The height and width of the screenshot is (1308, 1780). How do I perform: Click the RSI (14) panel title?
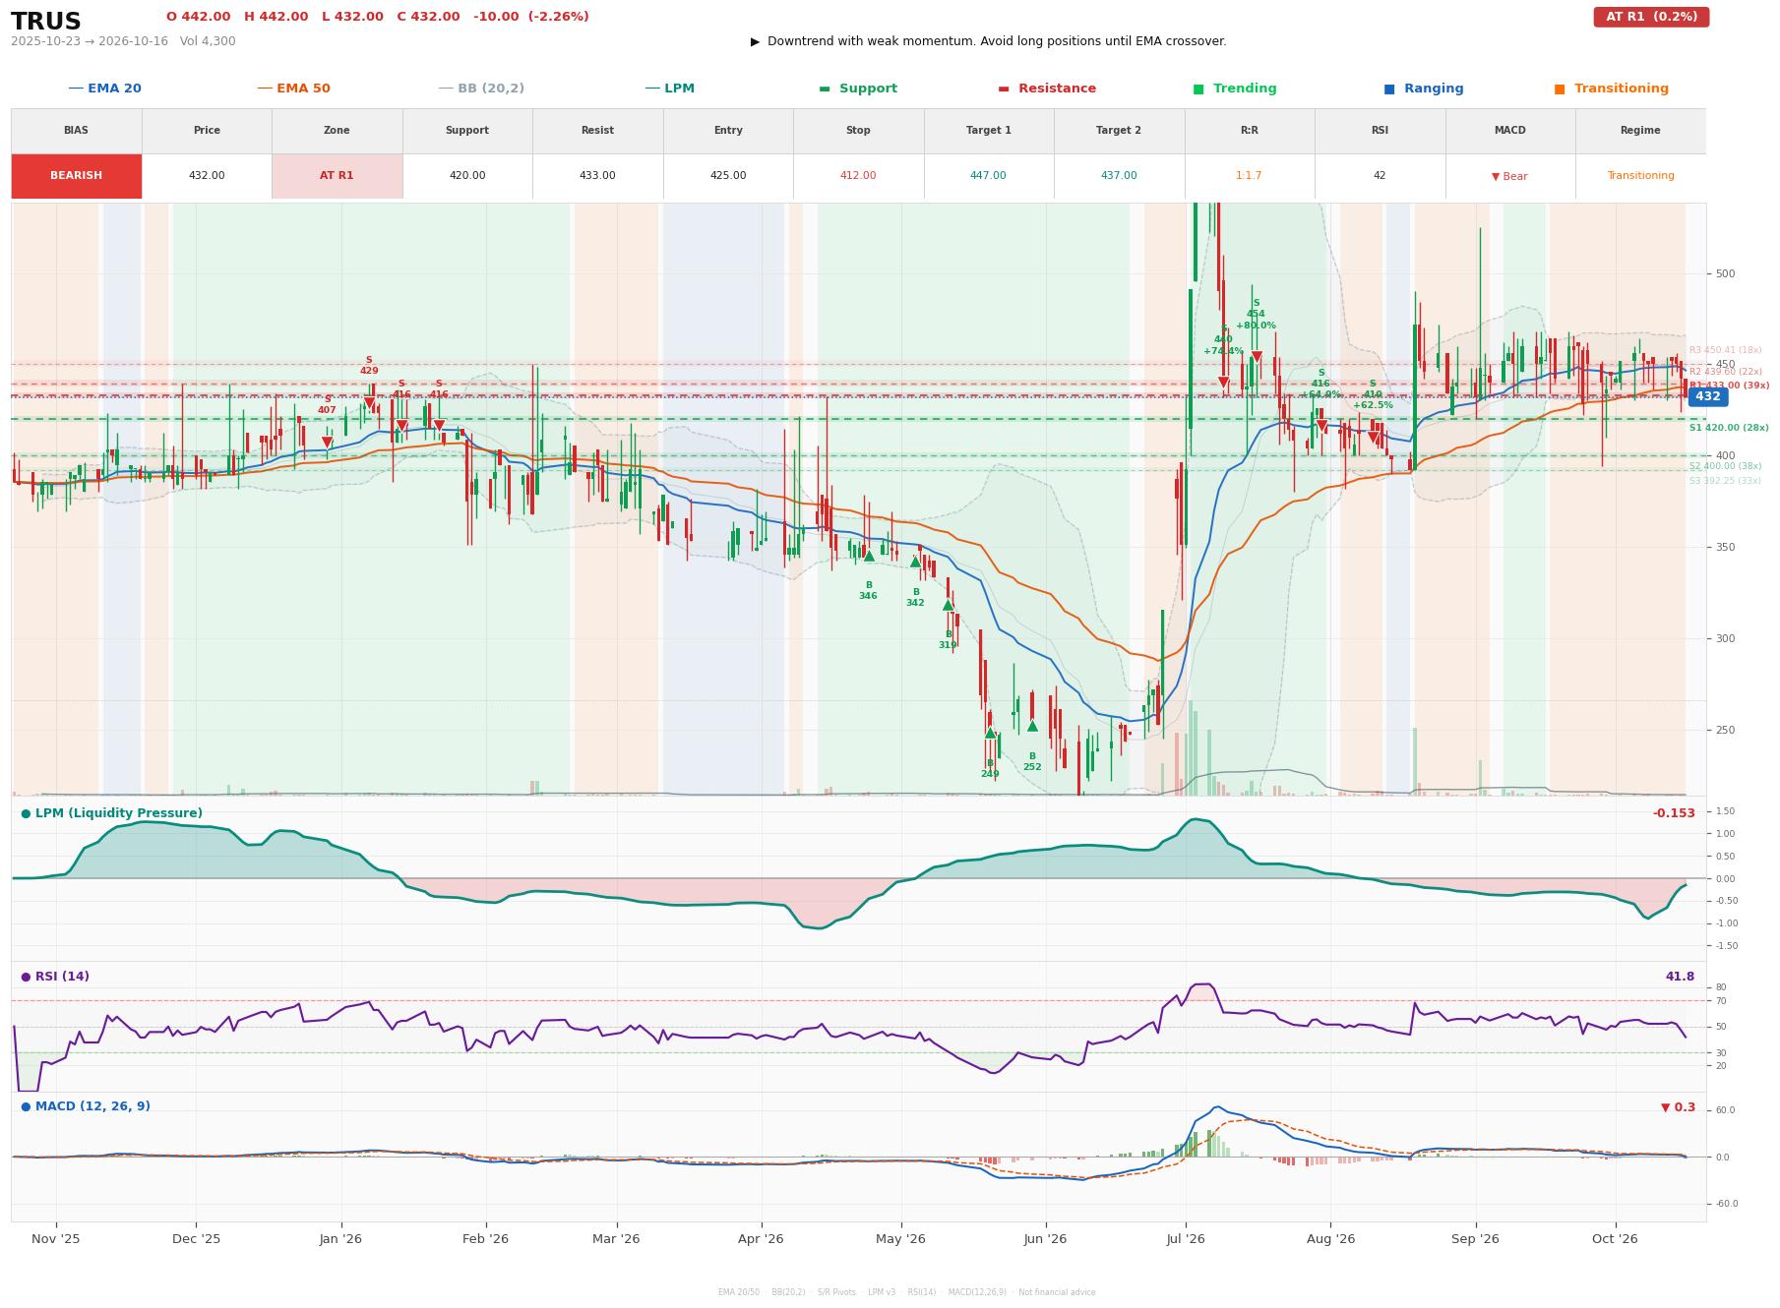pyautogui.click(x=55, y=977)
